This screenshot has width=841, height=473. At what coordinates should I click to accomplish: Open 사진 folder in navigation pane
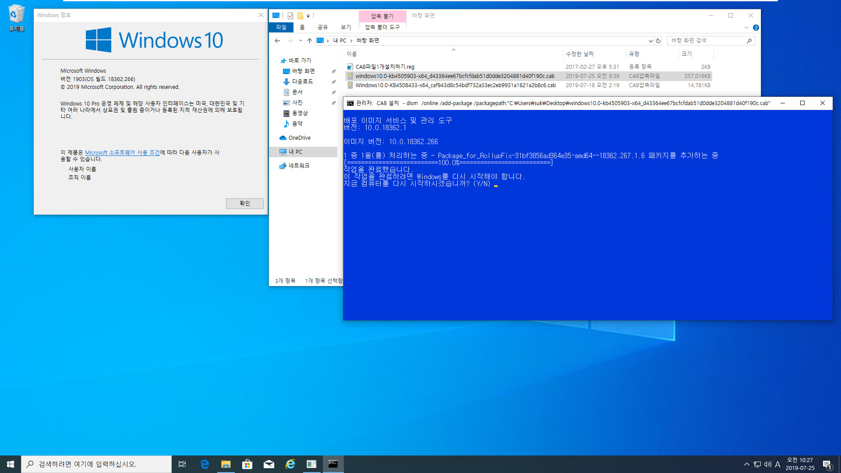point(297,102)
